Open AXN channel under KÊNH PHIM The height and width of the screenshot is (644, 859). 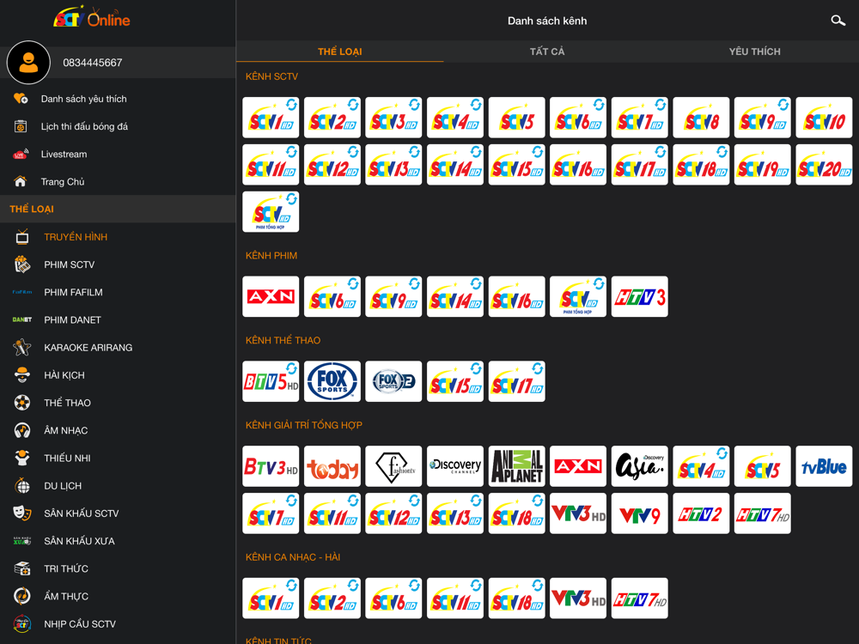(x=271, y=296)
